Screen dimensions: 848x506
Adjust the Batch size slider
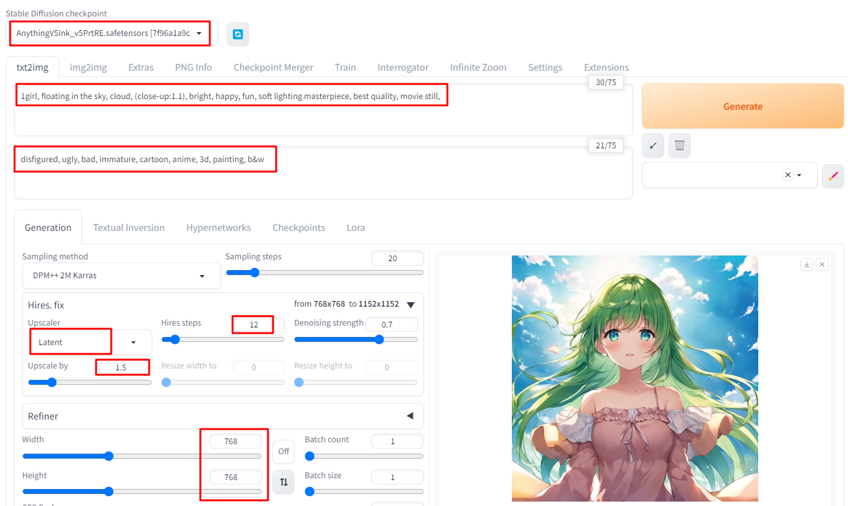pos(364,491)
